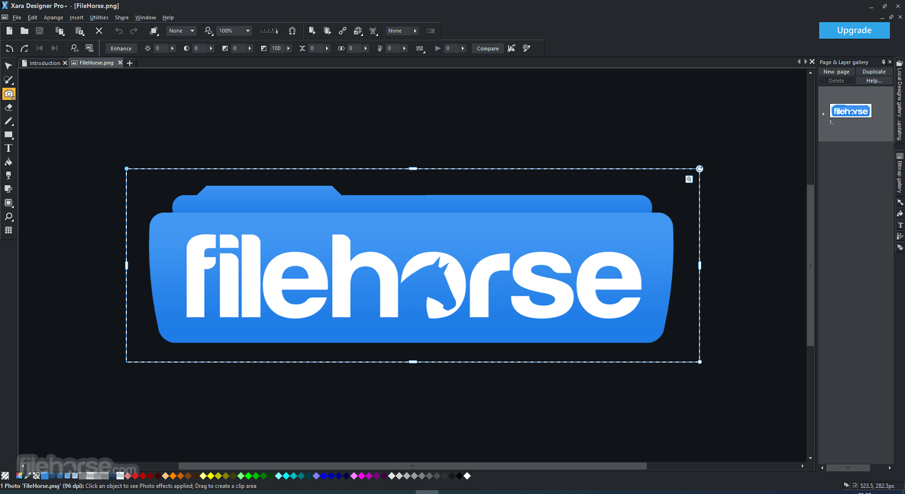Viewport: 905px width, 494px height.
Task: Switch to the Introduction tab
Action: 44,63
